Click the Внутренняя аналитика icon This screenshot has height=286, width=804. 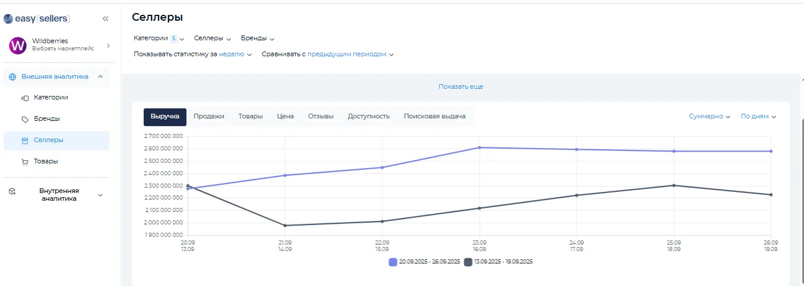pyautogui.click(x=12, y=192)
